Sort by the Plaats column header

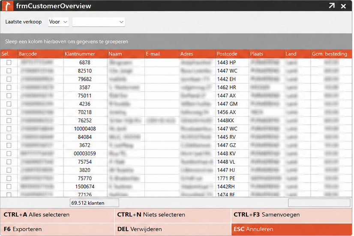point(267,54)
